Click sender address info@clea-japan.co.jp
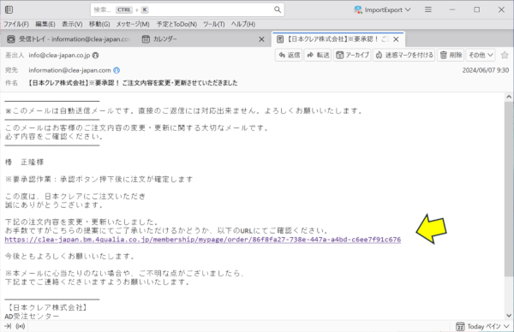The height and width of the screenshot is (332, 514). (59, 56)
